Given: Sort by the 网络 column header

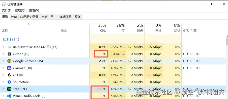Looking at the screenshot, I should click(x=154, y=28).
